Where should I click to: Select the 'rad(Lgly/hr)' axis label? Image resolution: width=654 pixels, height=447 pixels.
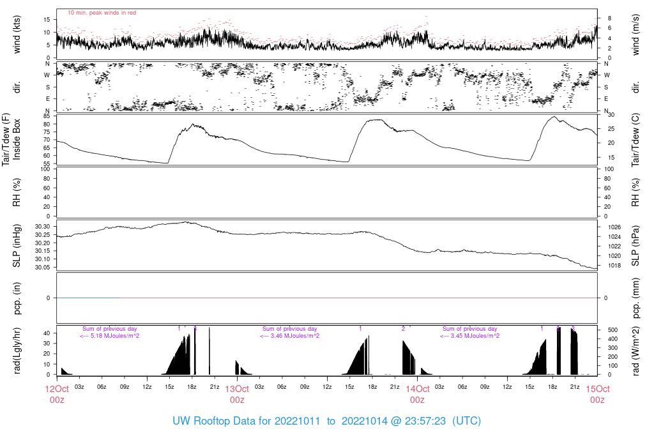click(x=17, y=351)
